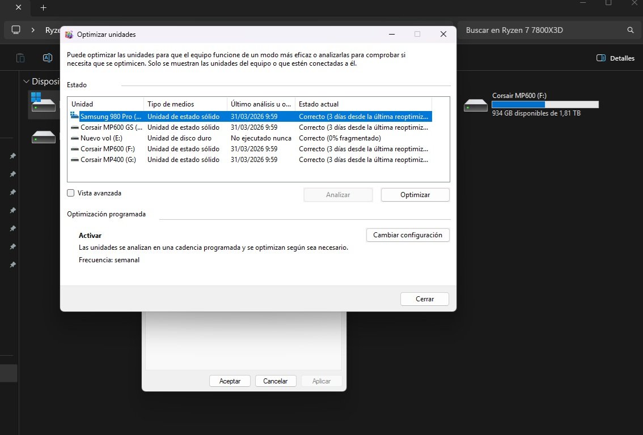Enable the Vista avanzada checkbox
The height and width of the screenshot is (435, 643).
point(70,193)
